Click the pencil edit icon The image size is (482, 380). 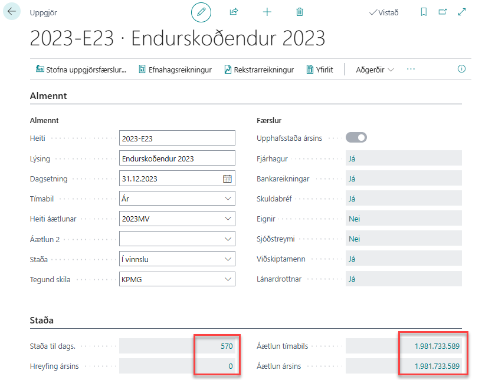[201, 12]
